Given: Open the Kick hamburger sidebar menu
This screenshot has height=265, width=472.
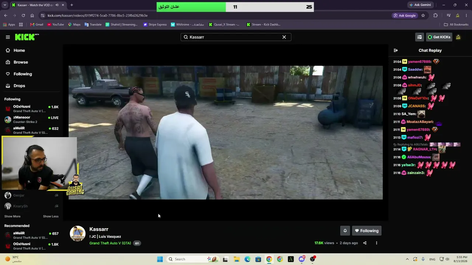Looking at the screenshot, I should tap(8, 37).
